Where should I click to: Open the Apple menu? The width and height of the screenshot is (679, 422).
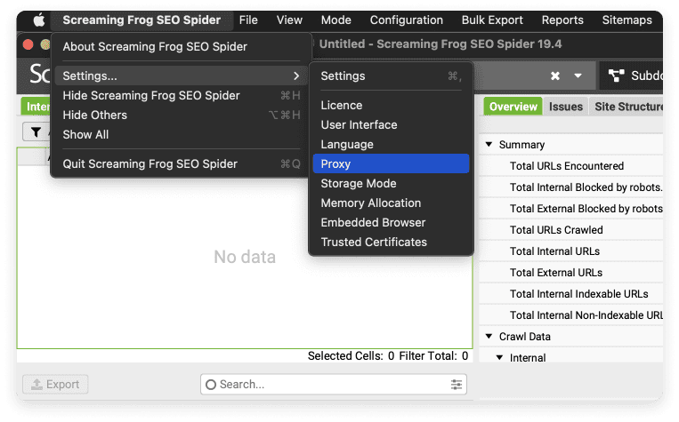click(39, 20)
